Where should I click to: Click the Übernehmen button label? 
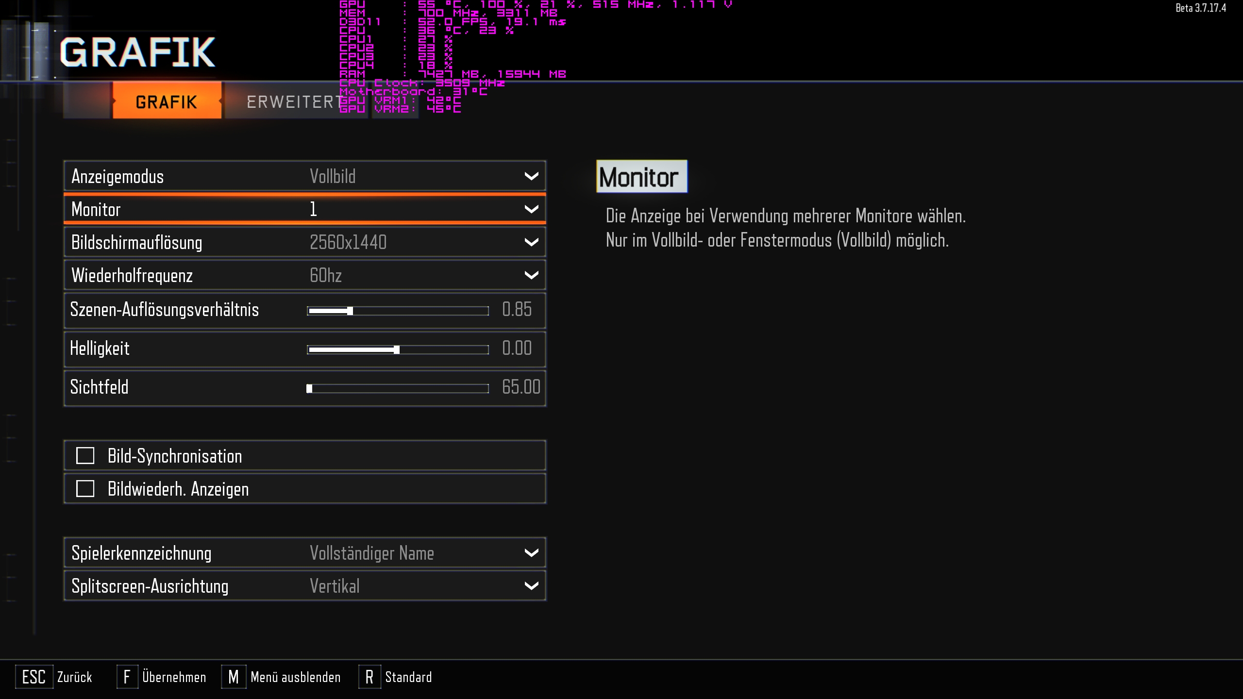coord(174,677)
